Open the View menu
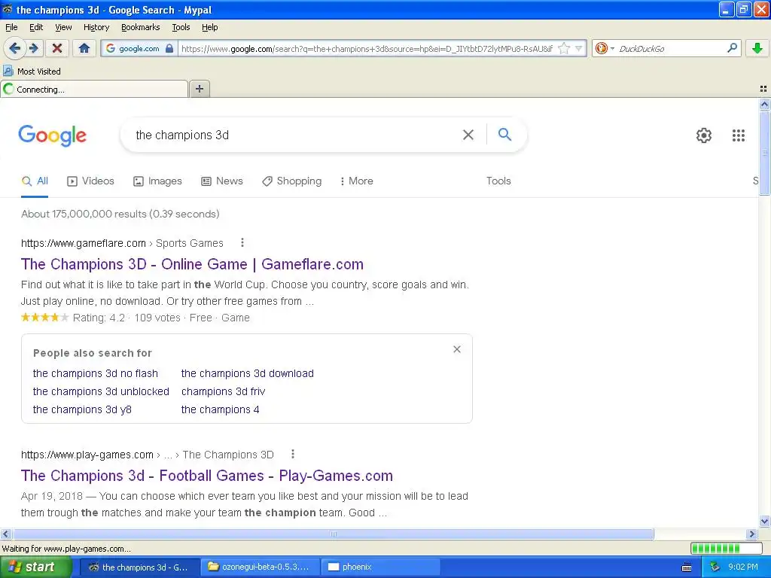 [63, 27]
